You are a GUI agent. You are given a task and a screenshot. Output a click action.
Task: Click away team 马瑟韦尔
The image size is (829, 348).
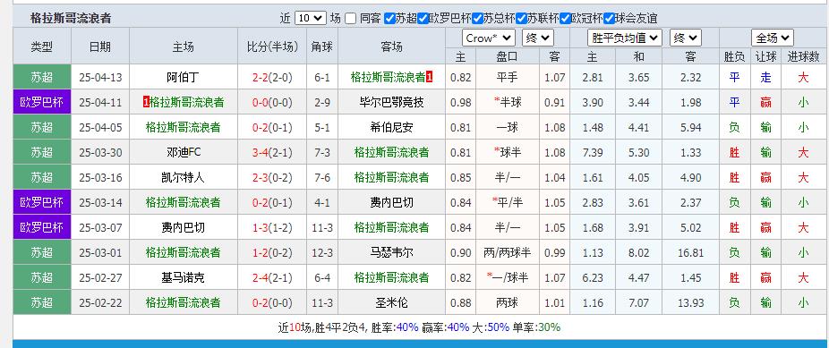[391, 253]
